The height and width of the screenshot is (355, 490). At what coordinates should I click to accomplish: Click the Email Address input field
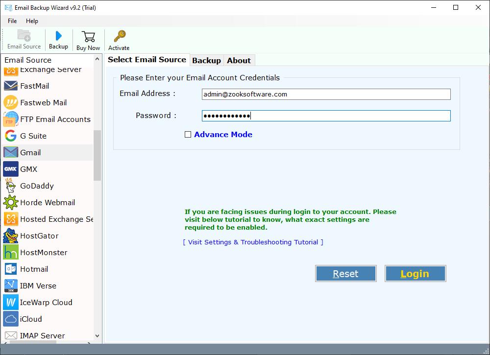[x=326, y=94]
